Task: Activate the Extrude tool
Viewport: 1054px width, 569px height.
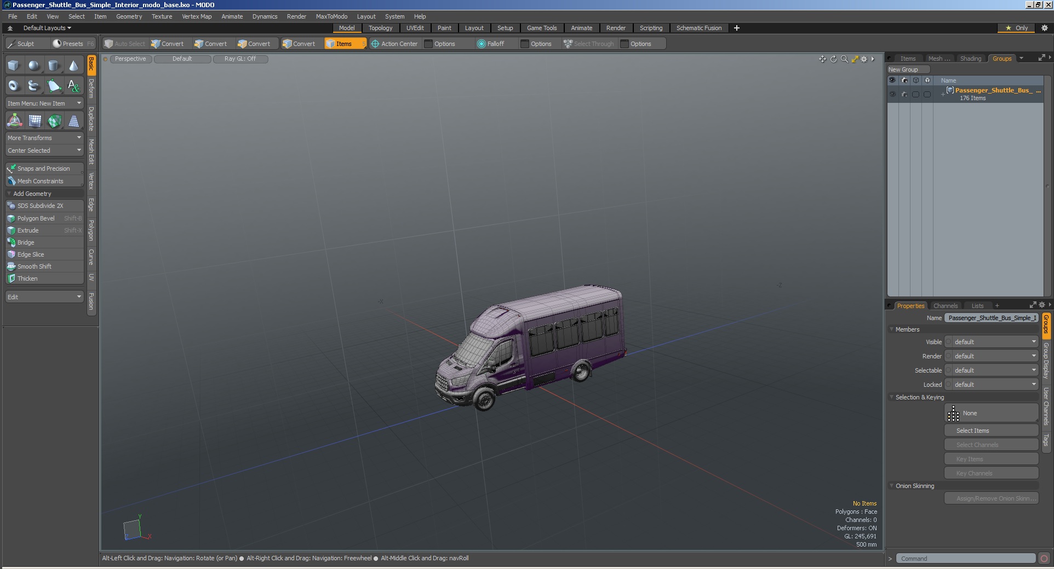Action: 44,230
